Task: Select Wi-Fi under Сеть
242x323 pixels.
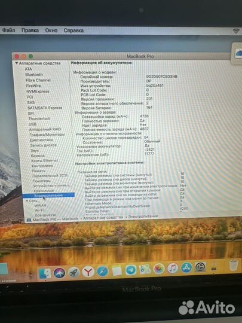Action: [39, 211]
